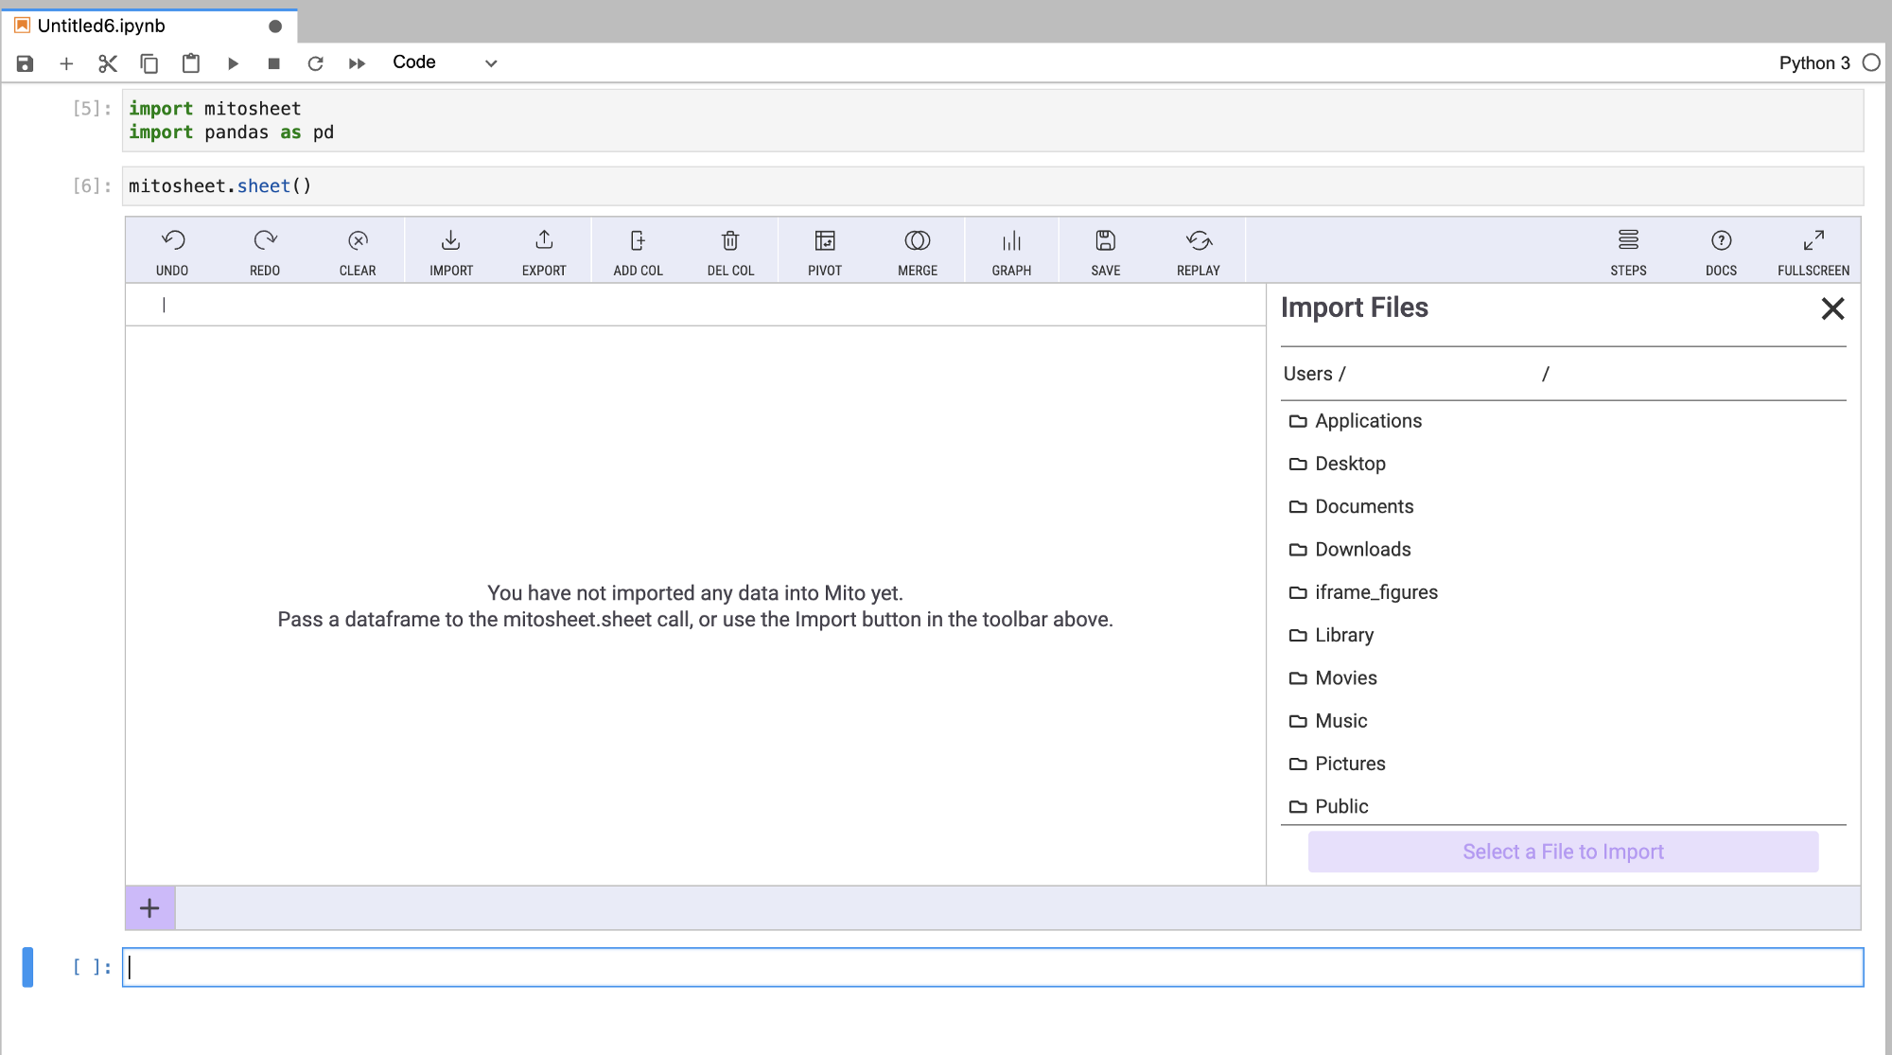Open the Downloads folder

(x=1362, y=550)
